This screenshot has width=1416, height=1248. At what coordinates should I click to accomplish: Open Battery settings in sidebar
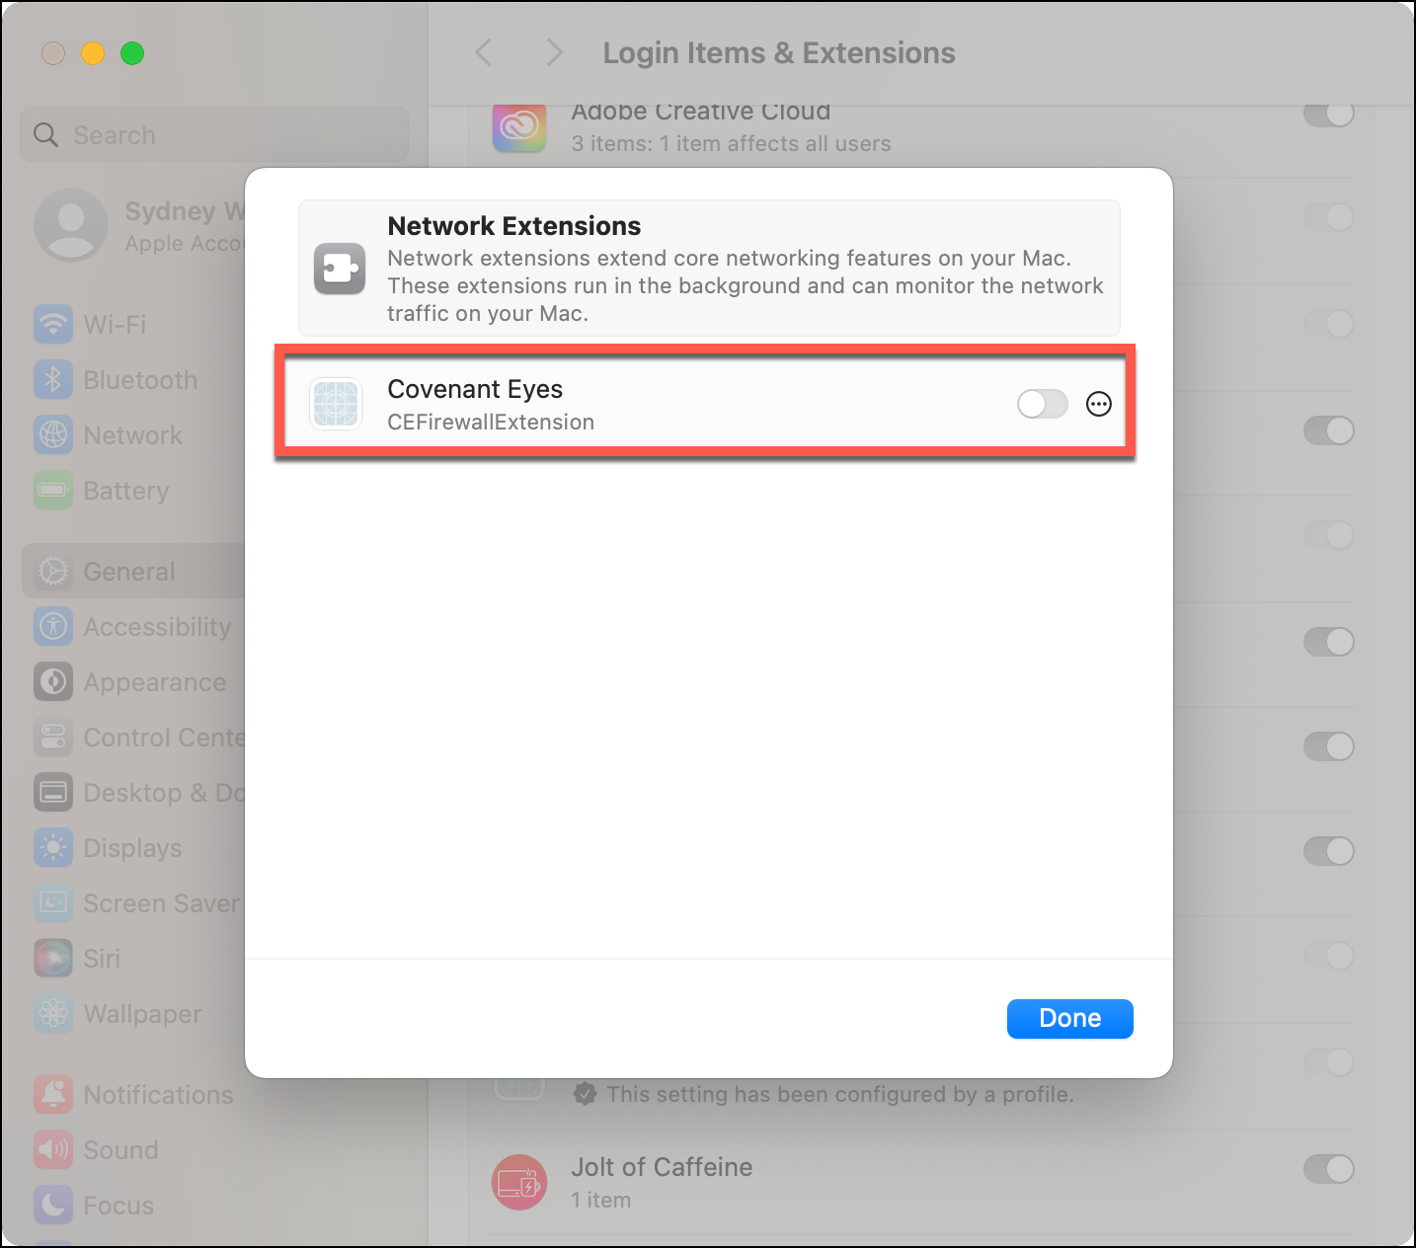(x=126, y=491)
